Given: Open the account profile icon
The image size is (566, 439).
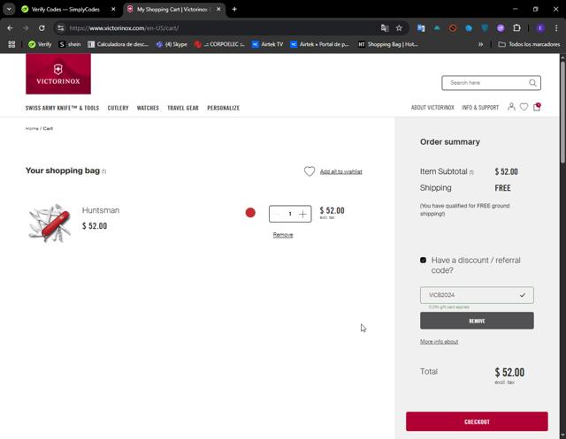Looking at the screenshot, I should point(511,107).
